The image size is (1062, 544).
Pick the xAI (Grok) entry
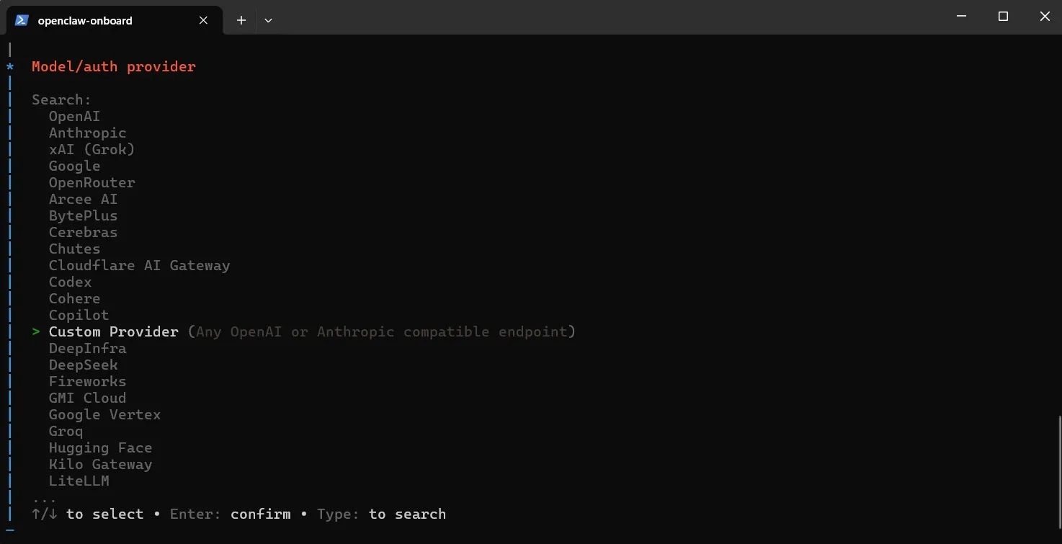(92, 149)
